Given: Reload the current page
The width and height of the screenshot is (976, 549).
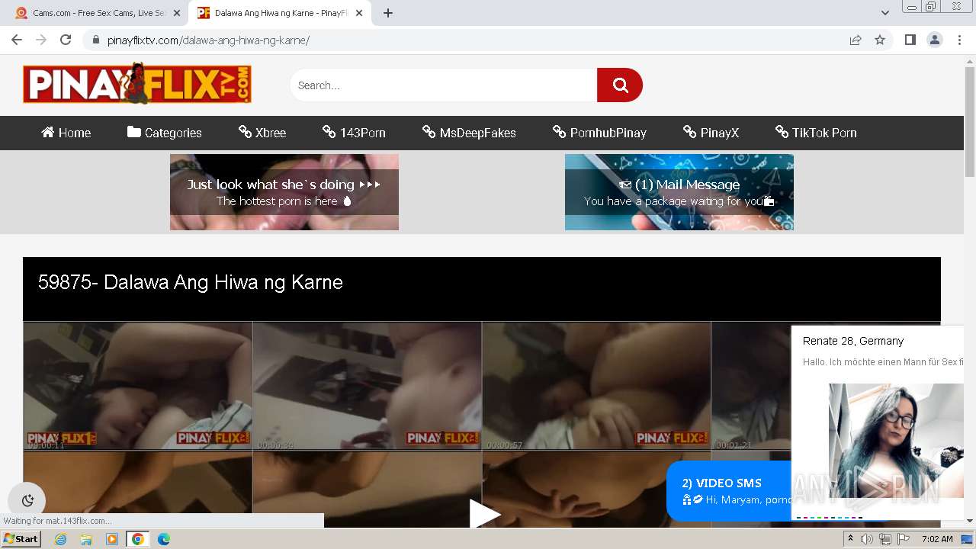Looking at the screenshot, I should 66,40.
